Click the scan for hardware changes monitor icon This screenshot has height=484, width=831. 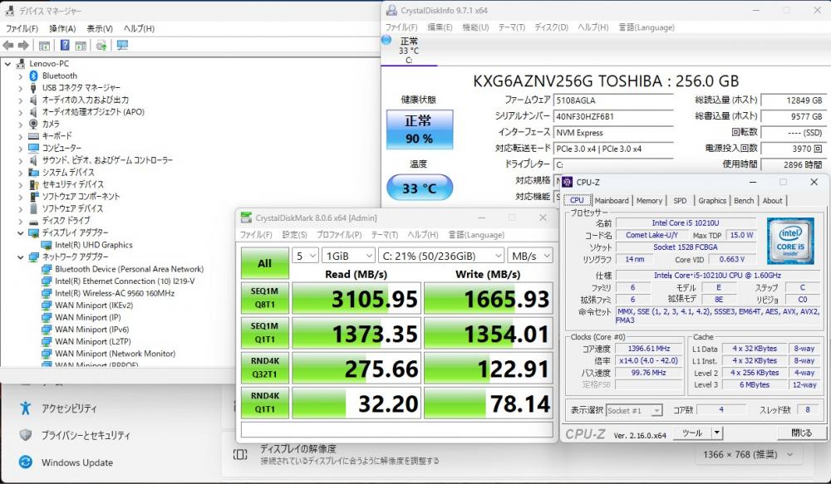(x=122, y=45)
